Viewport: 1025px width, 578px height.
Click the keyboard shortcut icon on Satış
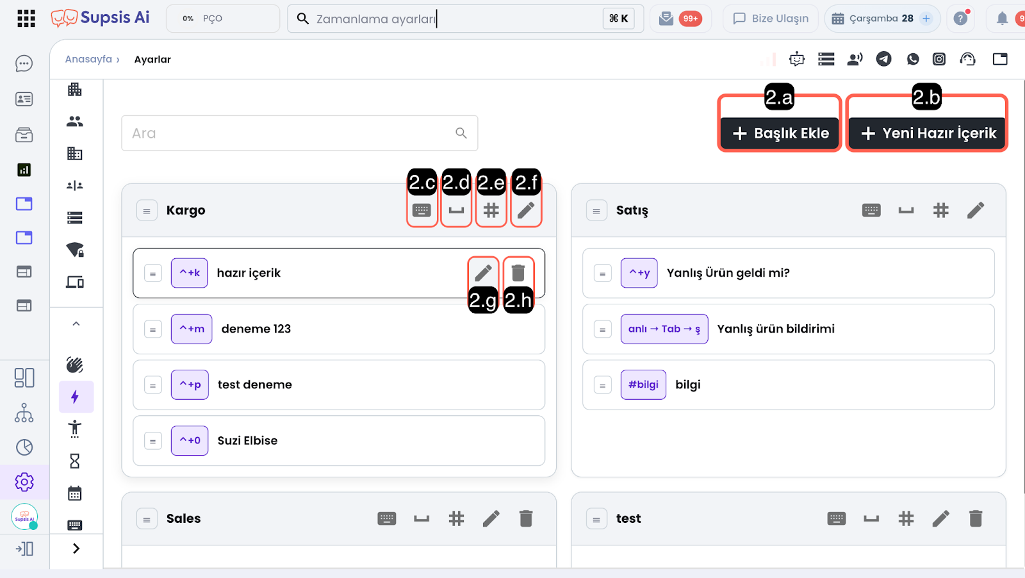871,210
